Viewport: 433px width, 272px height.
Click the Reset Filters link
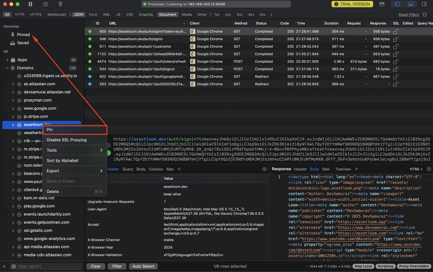pos(409,14)
